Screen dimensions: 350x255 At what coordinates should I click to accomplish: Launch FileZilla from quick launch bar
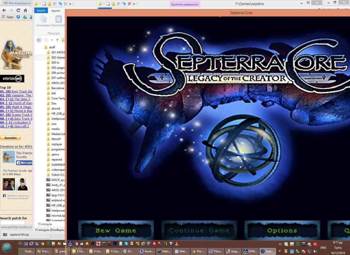tap(154, 244)
